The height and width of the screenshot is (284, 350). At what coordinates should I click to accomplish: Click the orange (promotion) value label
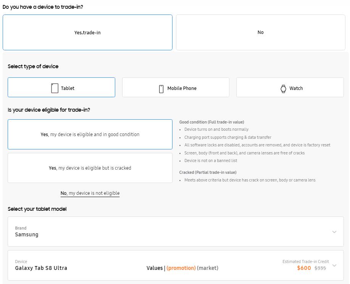[181, 268]
